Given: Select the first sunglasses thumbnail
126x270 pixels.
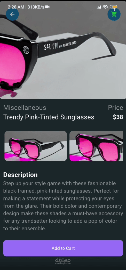Looking at the screenshot, I should tap(36, 146).
